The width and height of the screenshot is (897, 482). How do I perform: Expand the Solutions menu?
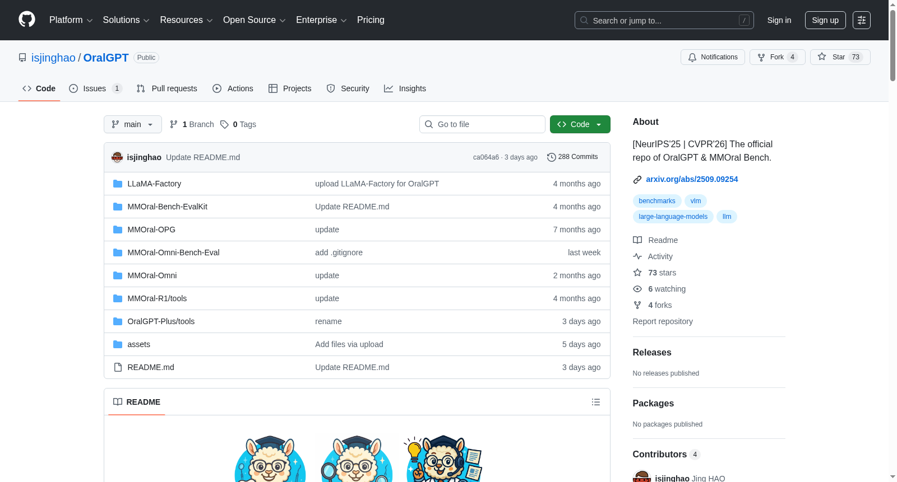[x=126, y=20]
